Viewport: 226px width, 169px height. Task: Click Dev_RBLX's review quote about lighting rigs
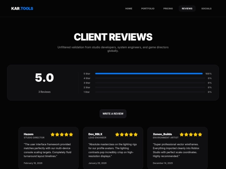click(x=113, y=150)
